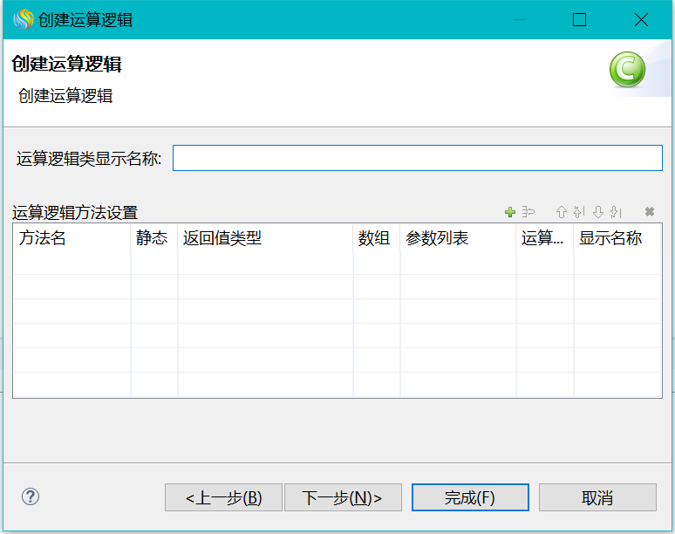Screen dimensions: 675x534
Task: Click the gray X delete method icon
Action: (649, 212)
